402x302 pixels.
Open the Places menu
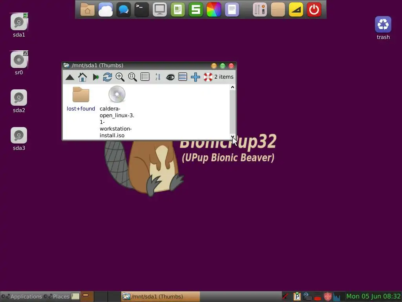[57, 296]
